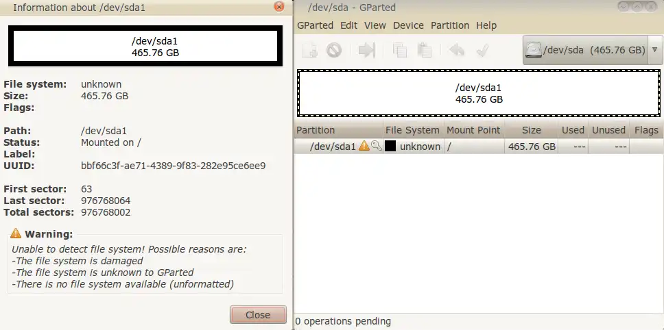Click the Flags column header
The height and width of the screenshot is (330, 664).
(646, 130)
